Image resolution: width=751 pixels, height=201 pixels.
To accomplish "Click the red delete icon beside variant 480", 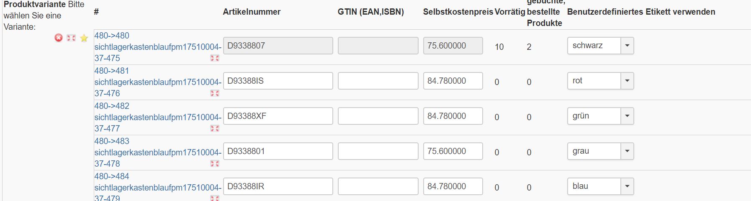I will click(59, 38).
